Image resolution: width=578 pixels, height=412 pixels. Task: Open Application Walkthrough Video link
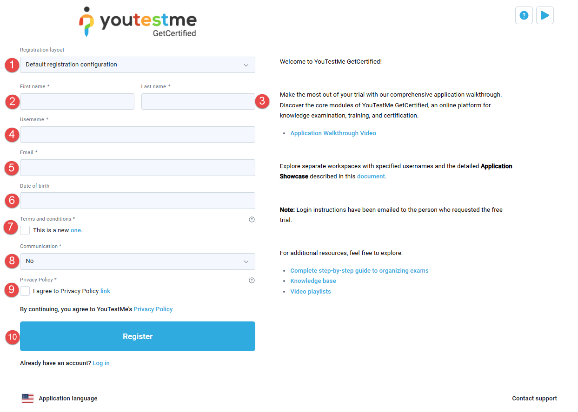pyautogui.click(x=333, y=133)
